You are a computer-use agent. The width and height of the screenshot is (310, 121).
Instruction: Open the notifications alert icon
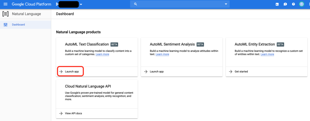click(x=285, y=4)
